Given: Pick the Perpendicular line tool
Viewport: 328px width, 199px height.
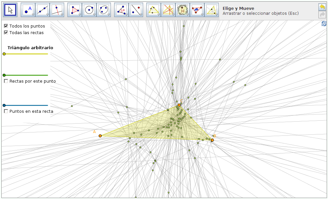Looking at the screenshot, I should tap(57, 10).
